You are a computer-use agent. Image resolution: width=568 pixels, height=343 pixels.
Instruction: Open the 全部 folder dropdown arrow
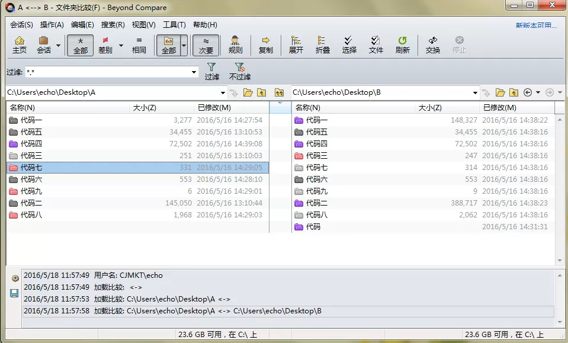pos(184,45)
